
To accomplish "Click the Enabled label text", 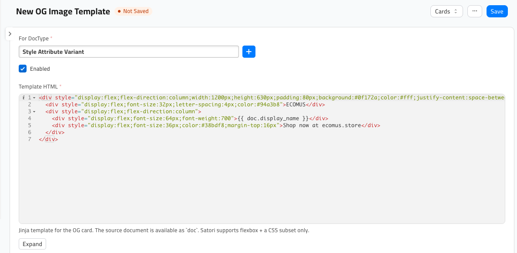I will point(40,69).
